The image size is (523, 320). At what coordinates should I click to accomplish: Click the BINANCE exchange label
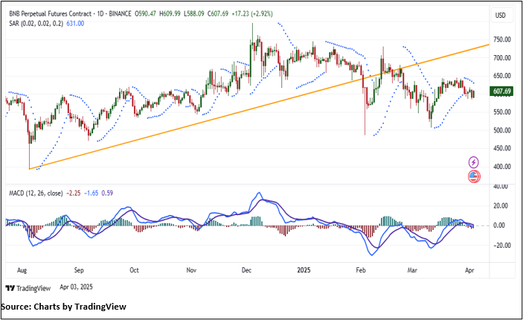tap(120, 13)
